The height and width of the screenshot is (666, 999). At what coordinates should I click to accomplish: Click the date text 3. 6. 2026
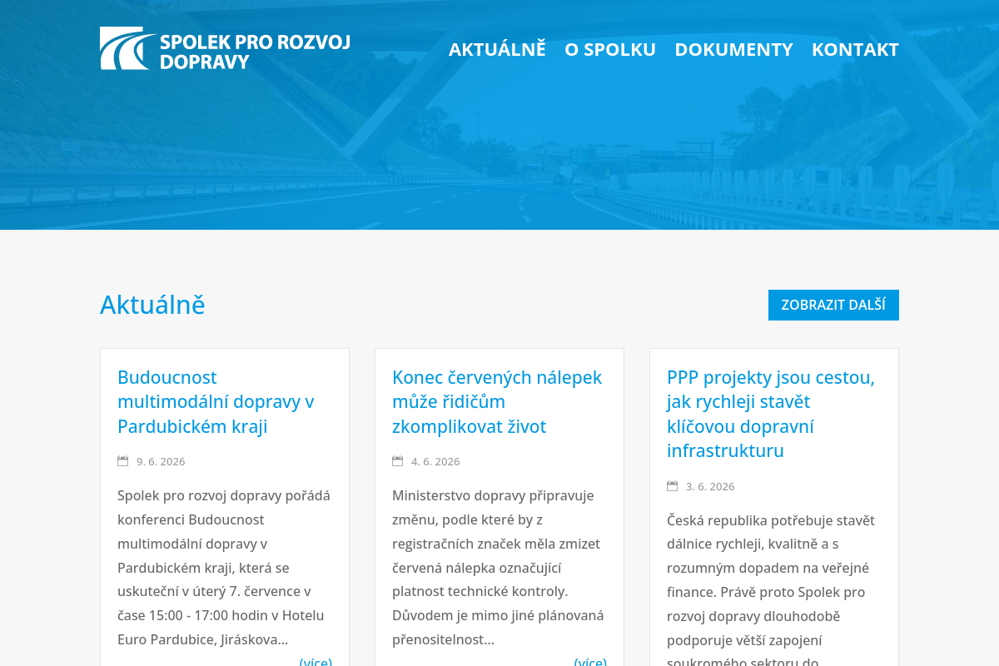tap(710, 486)
